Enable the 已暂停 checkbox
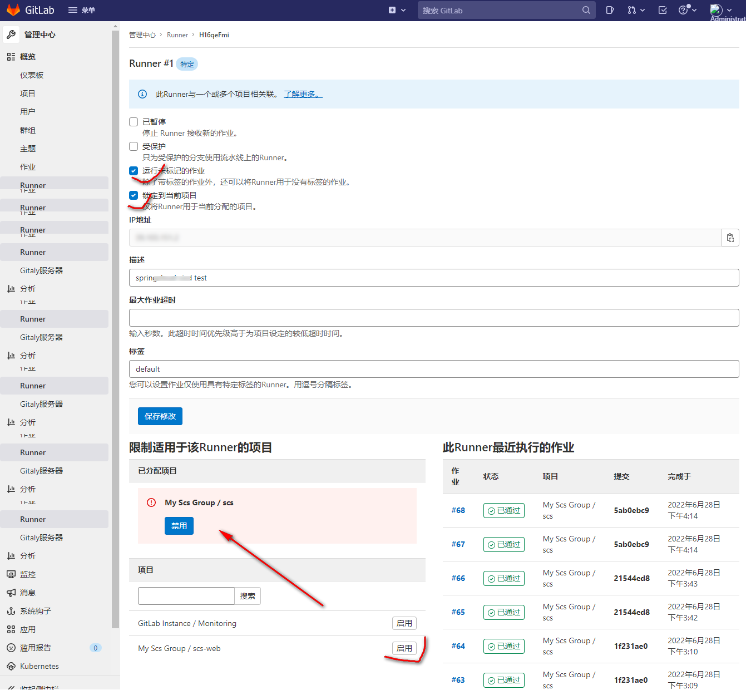 [x=134, y=121]
